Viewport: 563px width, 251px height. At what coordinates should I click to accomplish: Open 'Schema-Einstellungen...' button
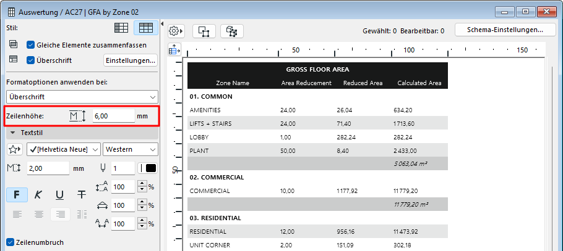pos(505,30)
